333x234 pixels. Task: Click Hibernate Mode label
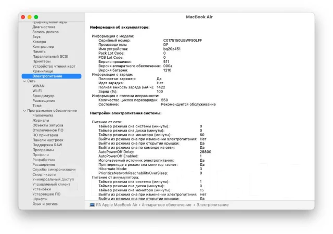113,169
